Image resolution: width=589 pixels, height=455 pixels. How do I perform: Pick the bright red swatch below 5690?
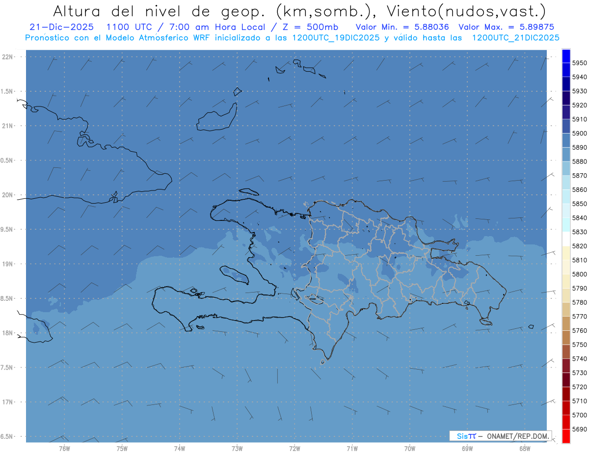pos(566,436)
